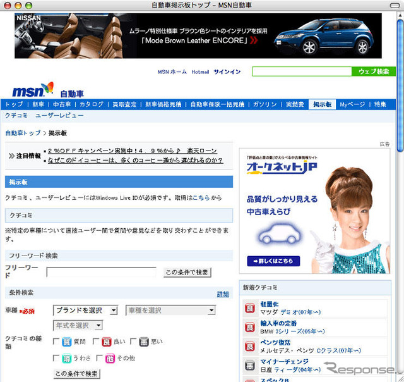Open the ガソリン nav tab
404x382 pixels.
[265, 104]
